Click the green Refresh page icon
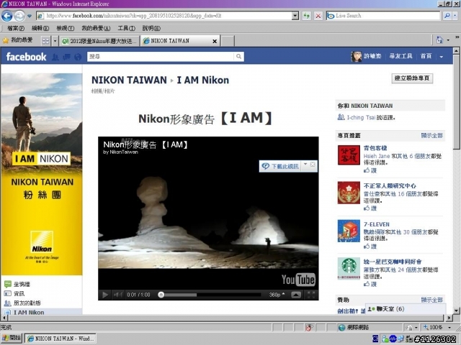 coord(306,16)
